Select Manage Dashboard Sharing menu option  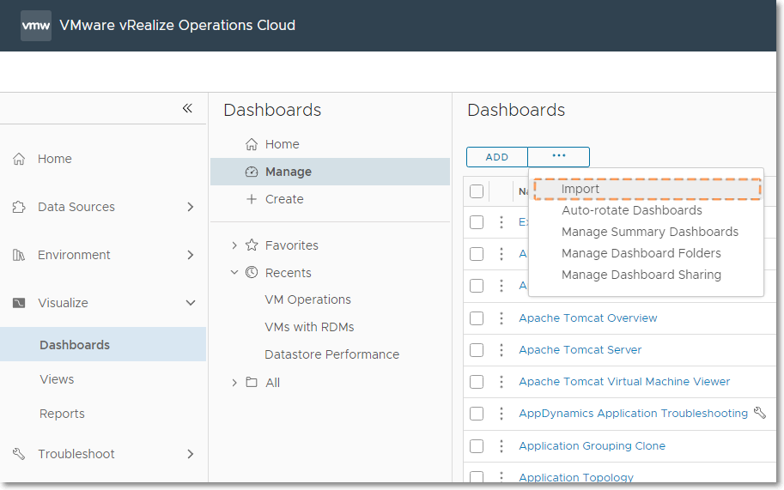point(641,275)
